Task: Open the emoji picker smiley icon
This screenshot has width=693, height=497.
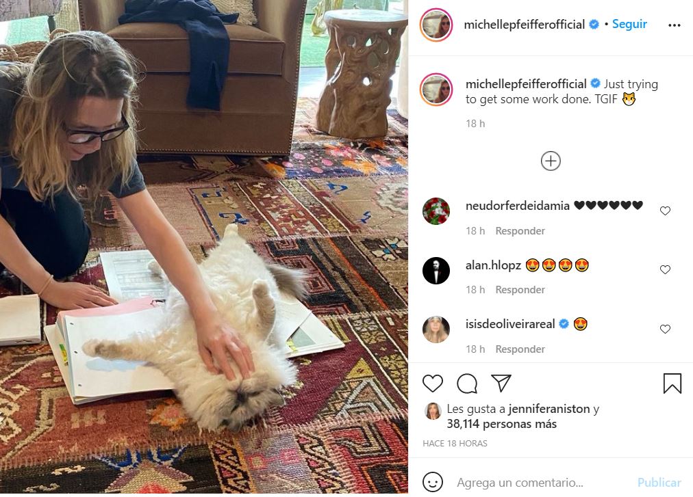Action: tap(433, 482)
